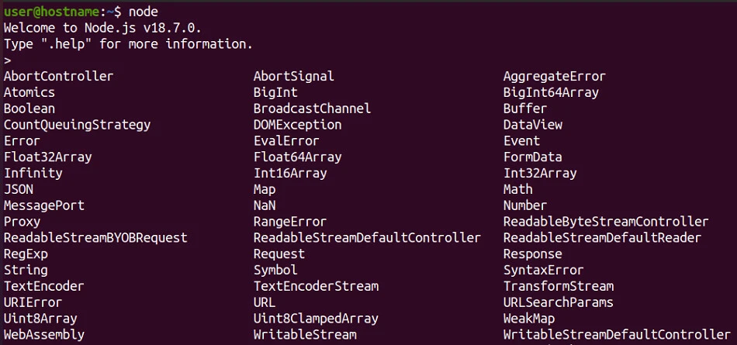Click the REPL prompt line
Viewport: 737px width, 345px height.
pyautogui.click(x=8, y=60)
